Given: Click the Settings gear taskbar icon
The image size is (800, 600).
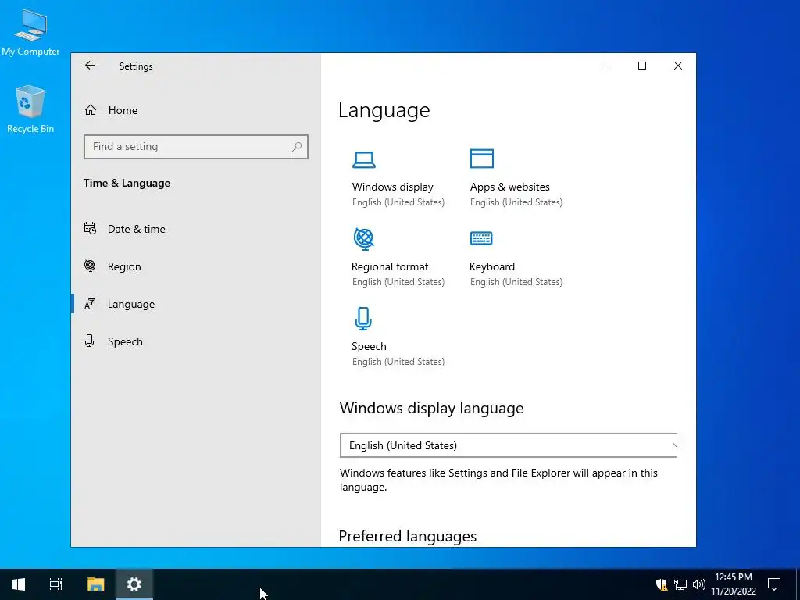Looking at the screenshot, I should click(x=134, y=584).
